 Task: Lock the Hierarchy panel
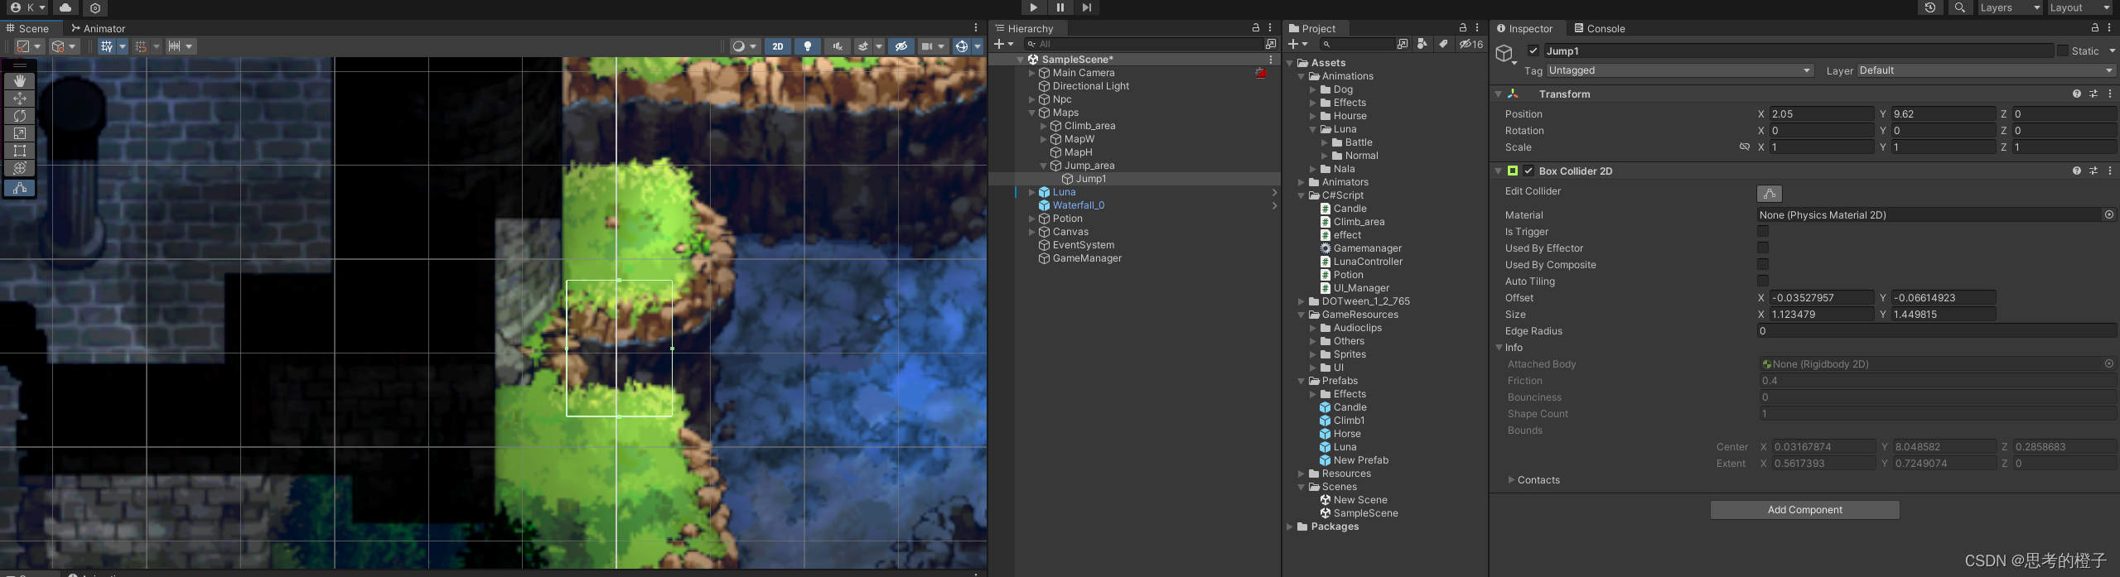point(1255,28)
